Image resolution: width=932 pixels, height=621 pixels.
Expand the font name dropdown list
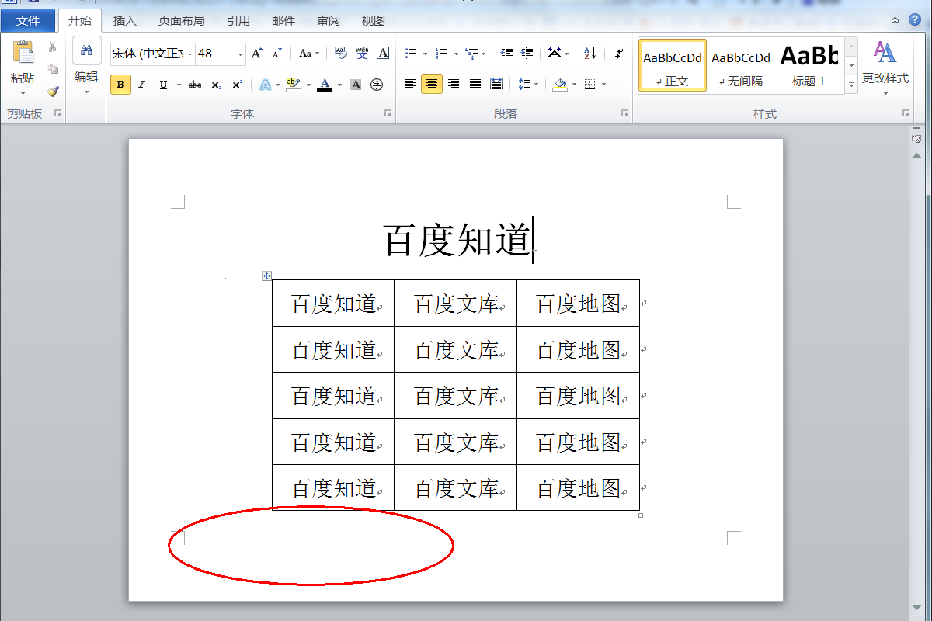[x=190, y=54]
